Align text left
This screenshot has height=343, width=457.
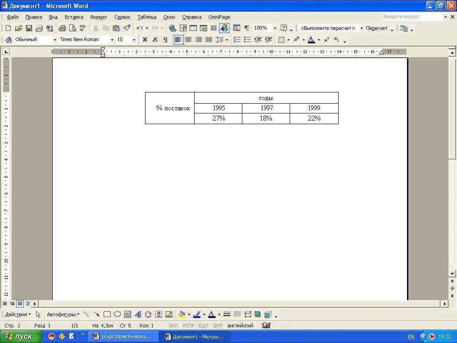[179, 40]
